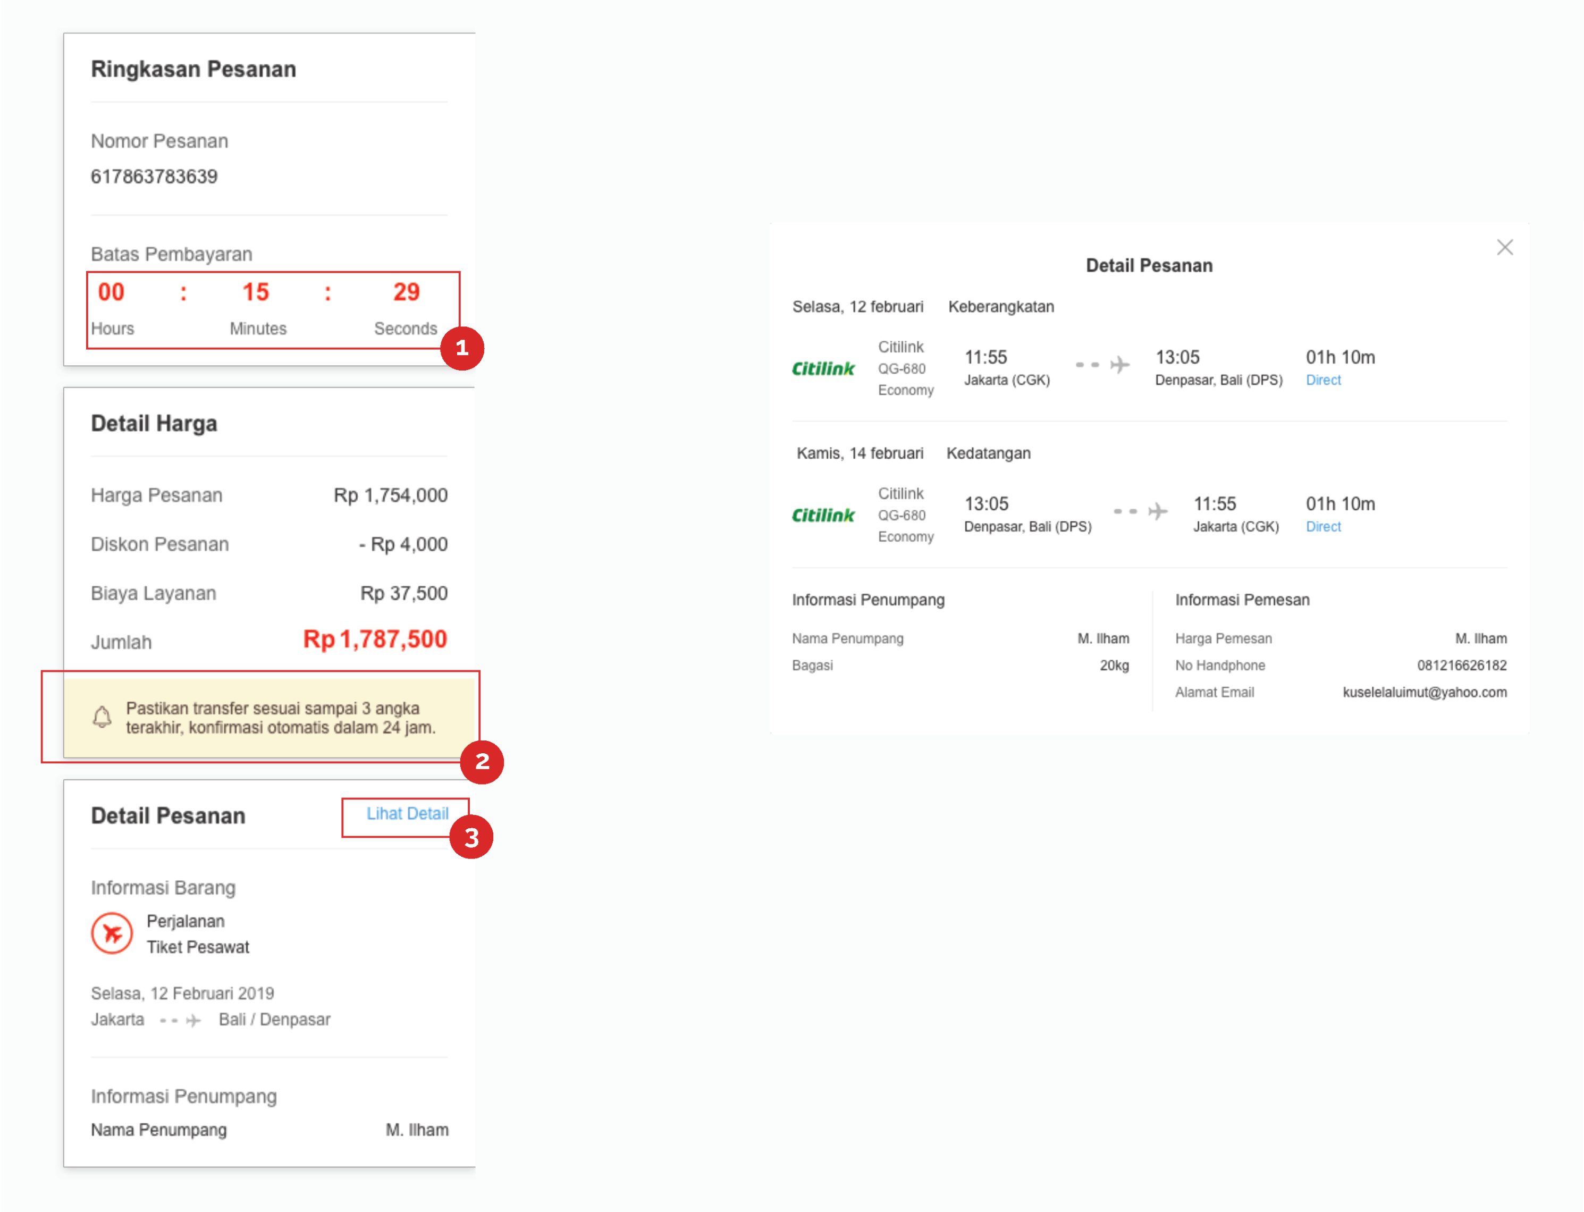1584x1212 pixels.
Task: Click red annotation marker number 1
Action: [x=462, y=349]
